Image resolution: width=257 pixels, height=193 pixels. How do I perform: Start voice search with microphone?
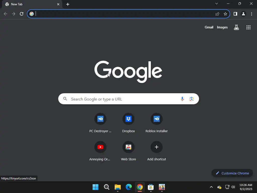(182, 99)
